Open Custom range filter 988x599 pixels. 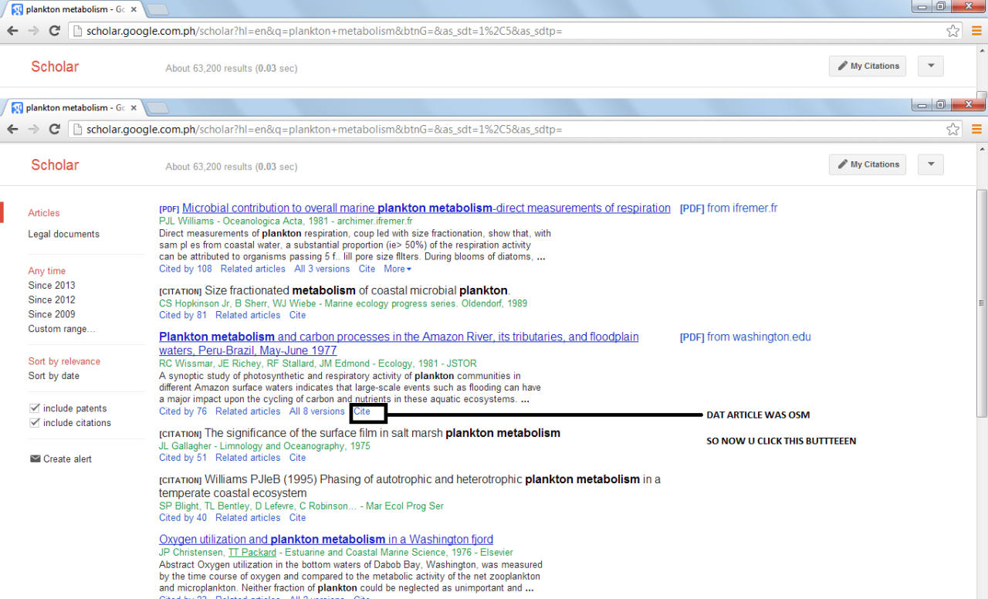(62, 329)
